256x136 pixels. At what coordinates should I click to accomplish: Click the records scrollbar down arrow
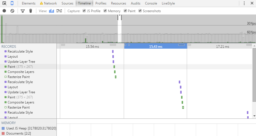coord(254,116)
